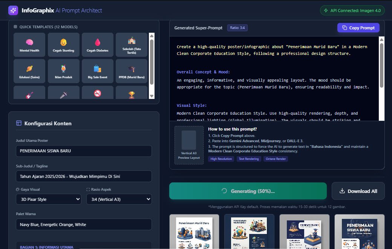The image size is (392, 249).
Task: Edit the Sub-Judul / Tagline field
Action: [x=84, y=176]
